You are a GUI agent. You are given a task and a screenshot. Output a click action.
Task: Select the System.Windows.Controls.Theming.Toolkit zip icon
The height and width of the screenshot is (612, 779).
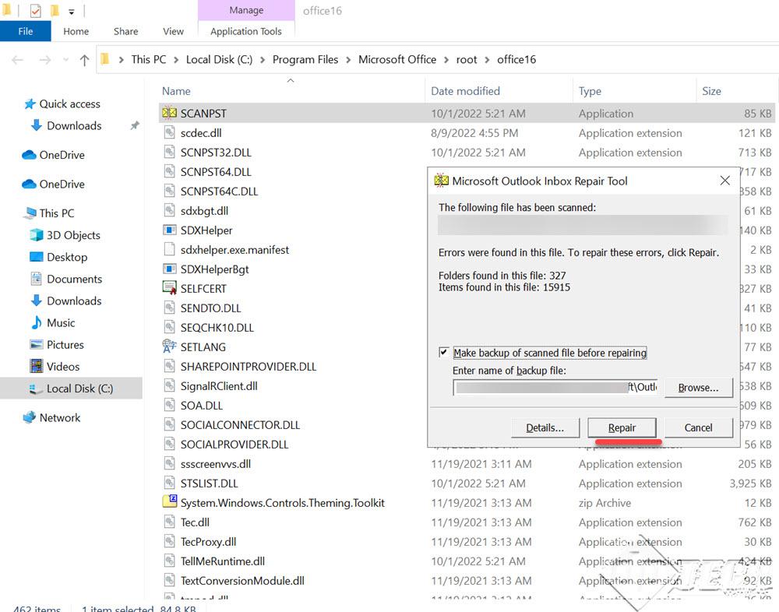pos(169,501)
